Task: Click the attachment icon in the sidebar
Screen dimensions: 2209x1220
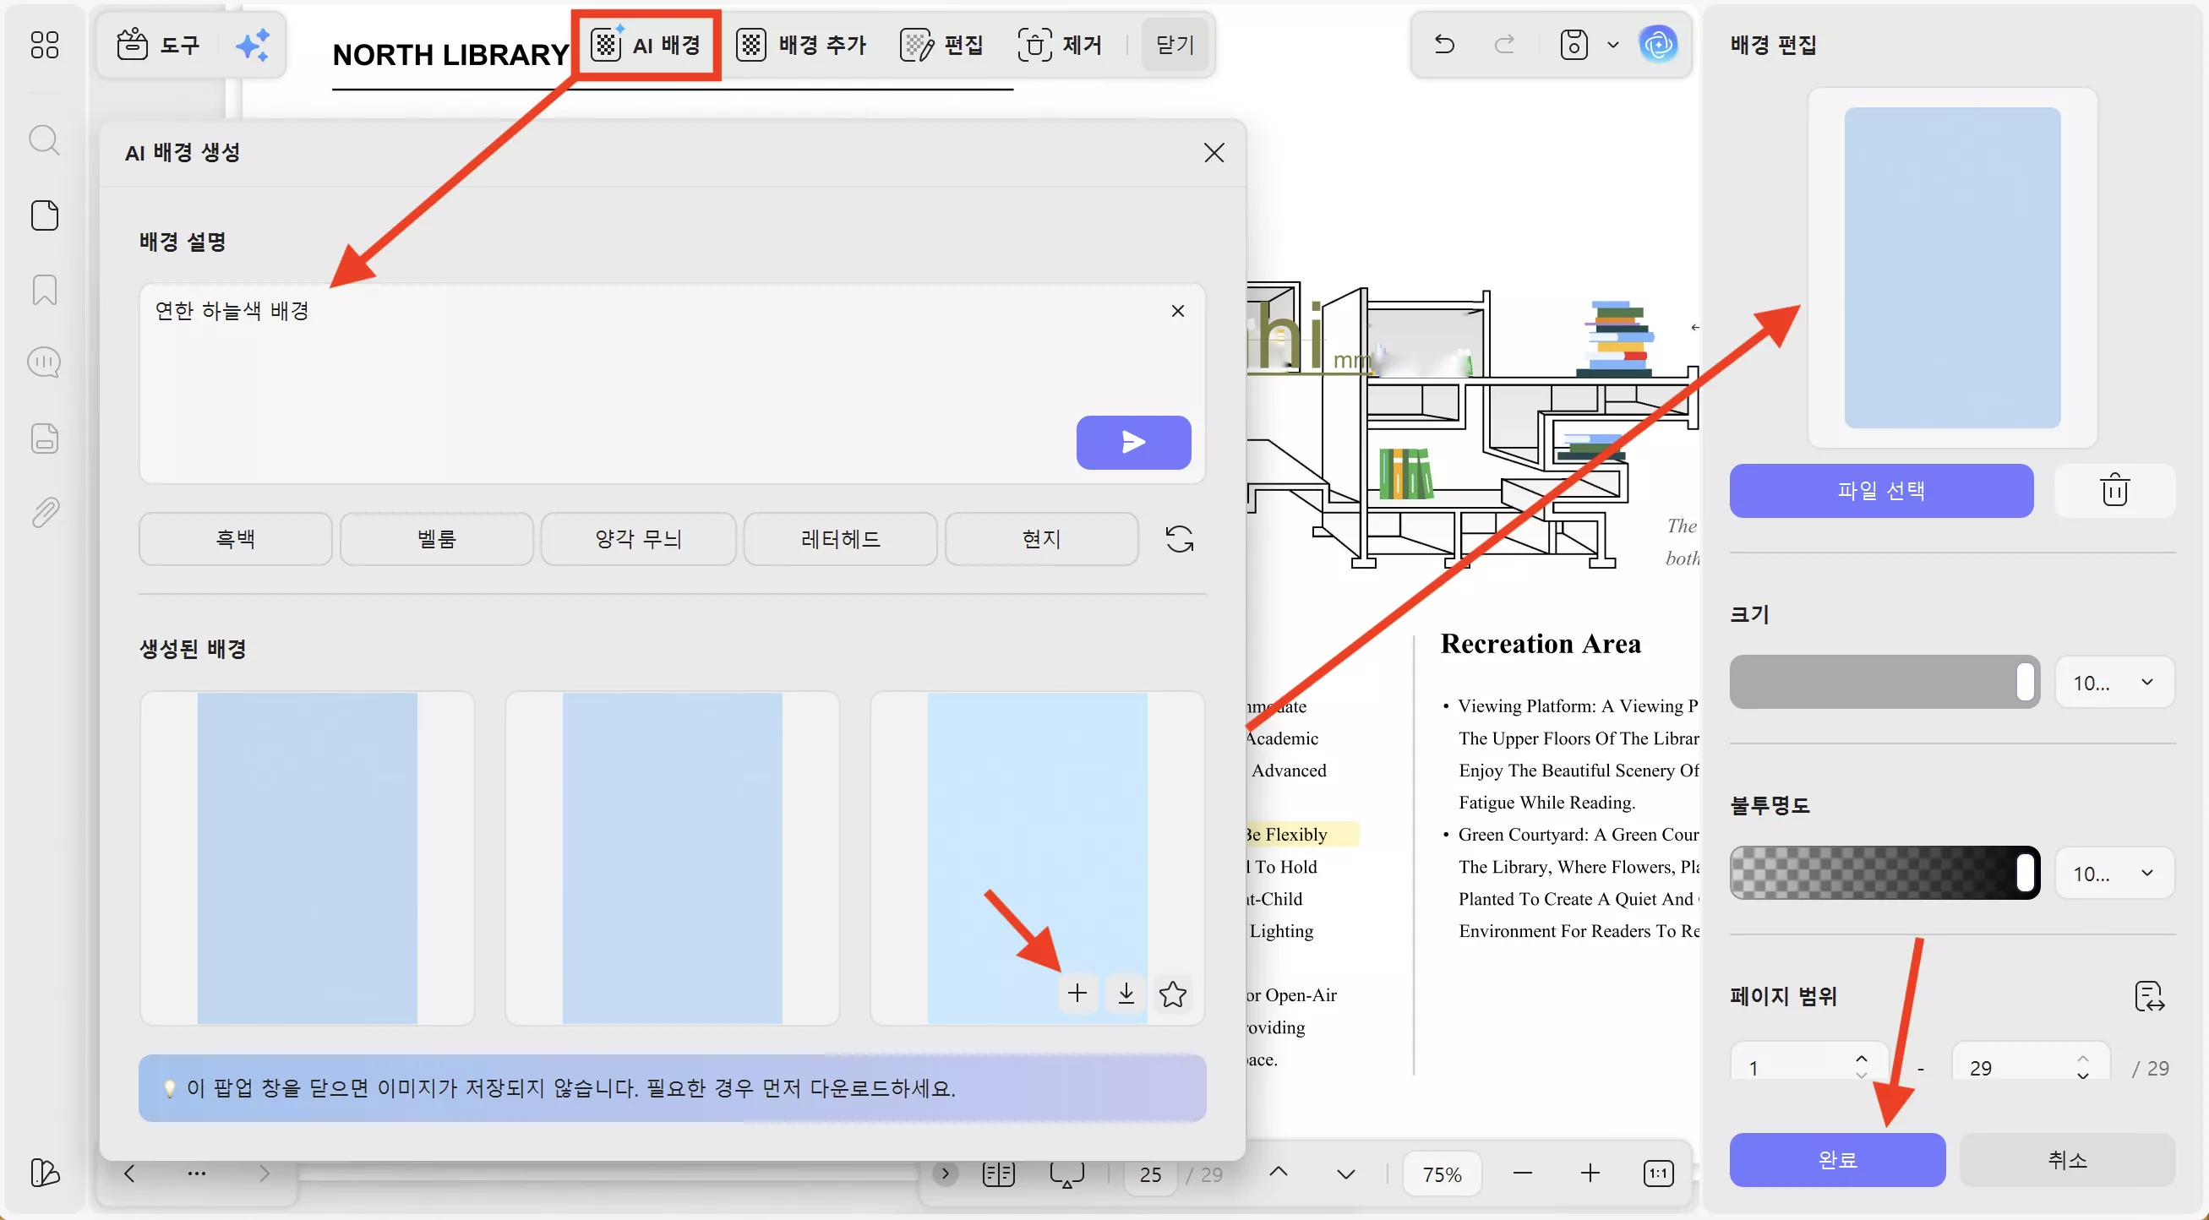Action: [x=44, y=511]
